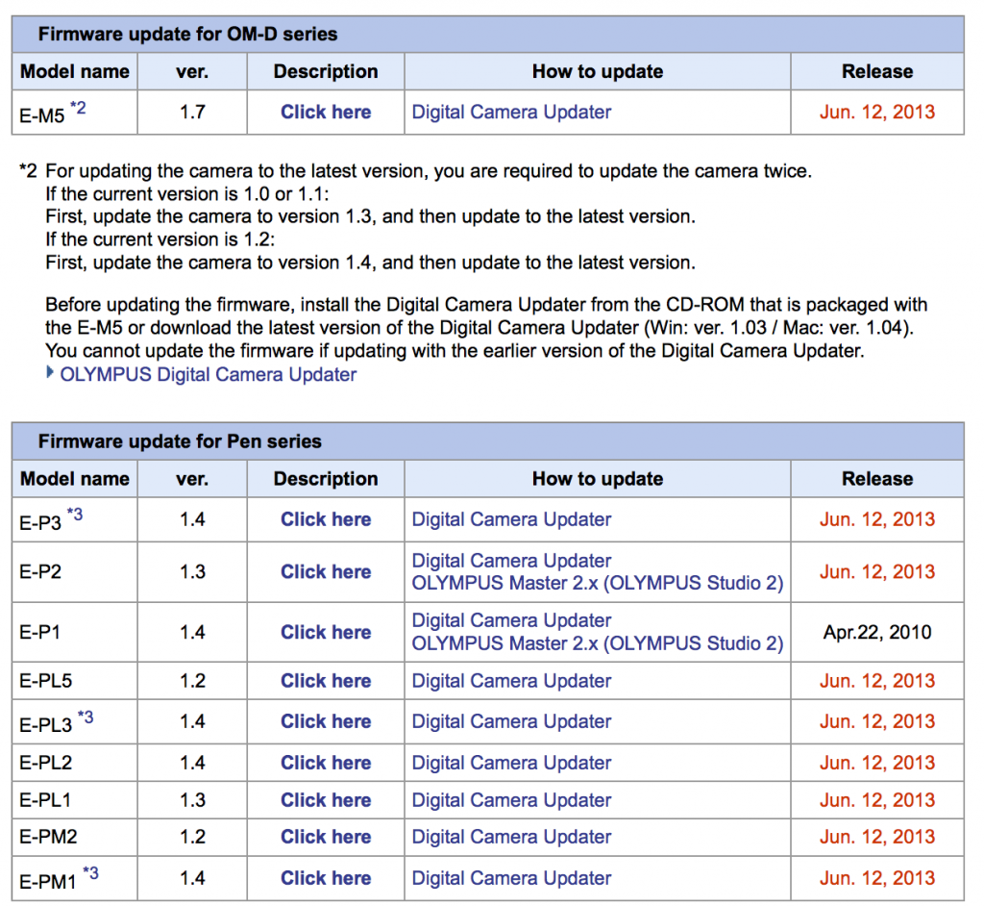984x906 pixels.
Task: Open the E-PL2 description 'Click here' link
Action: (326, 763)
